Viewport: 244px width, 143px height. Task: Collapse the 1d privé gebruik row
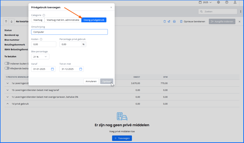8,104
